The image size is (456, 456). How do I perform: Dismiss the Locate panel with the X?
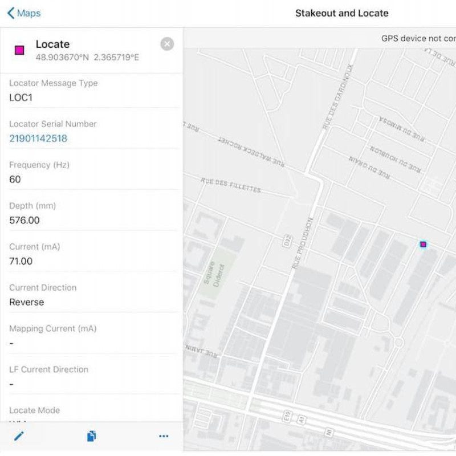(x=166, y=44)
